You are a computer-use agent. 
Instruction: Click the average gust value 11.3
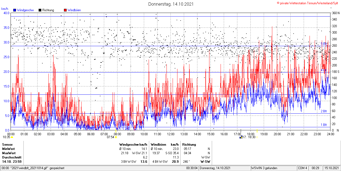(176, 157)
